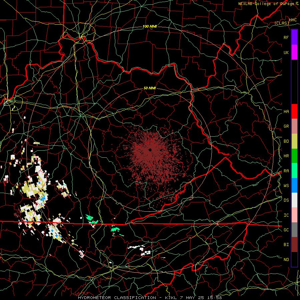Click the 'IC' legend label
The height and width of the screenshot is (300, 300).
[286, 215]
